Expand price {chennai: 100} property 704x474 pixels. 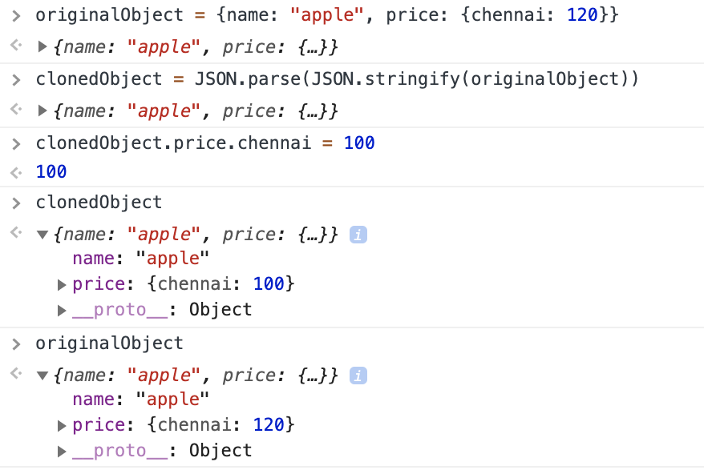(x=62, y=284)
